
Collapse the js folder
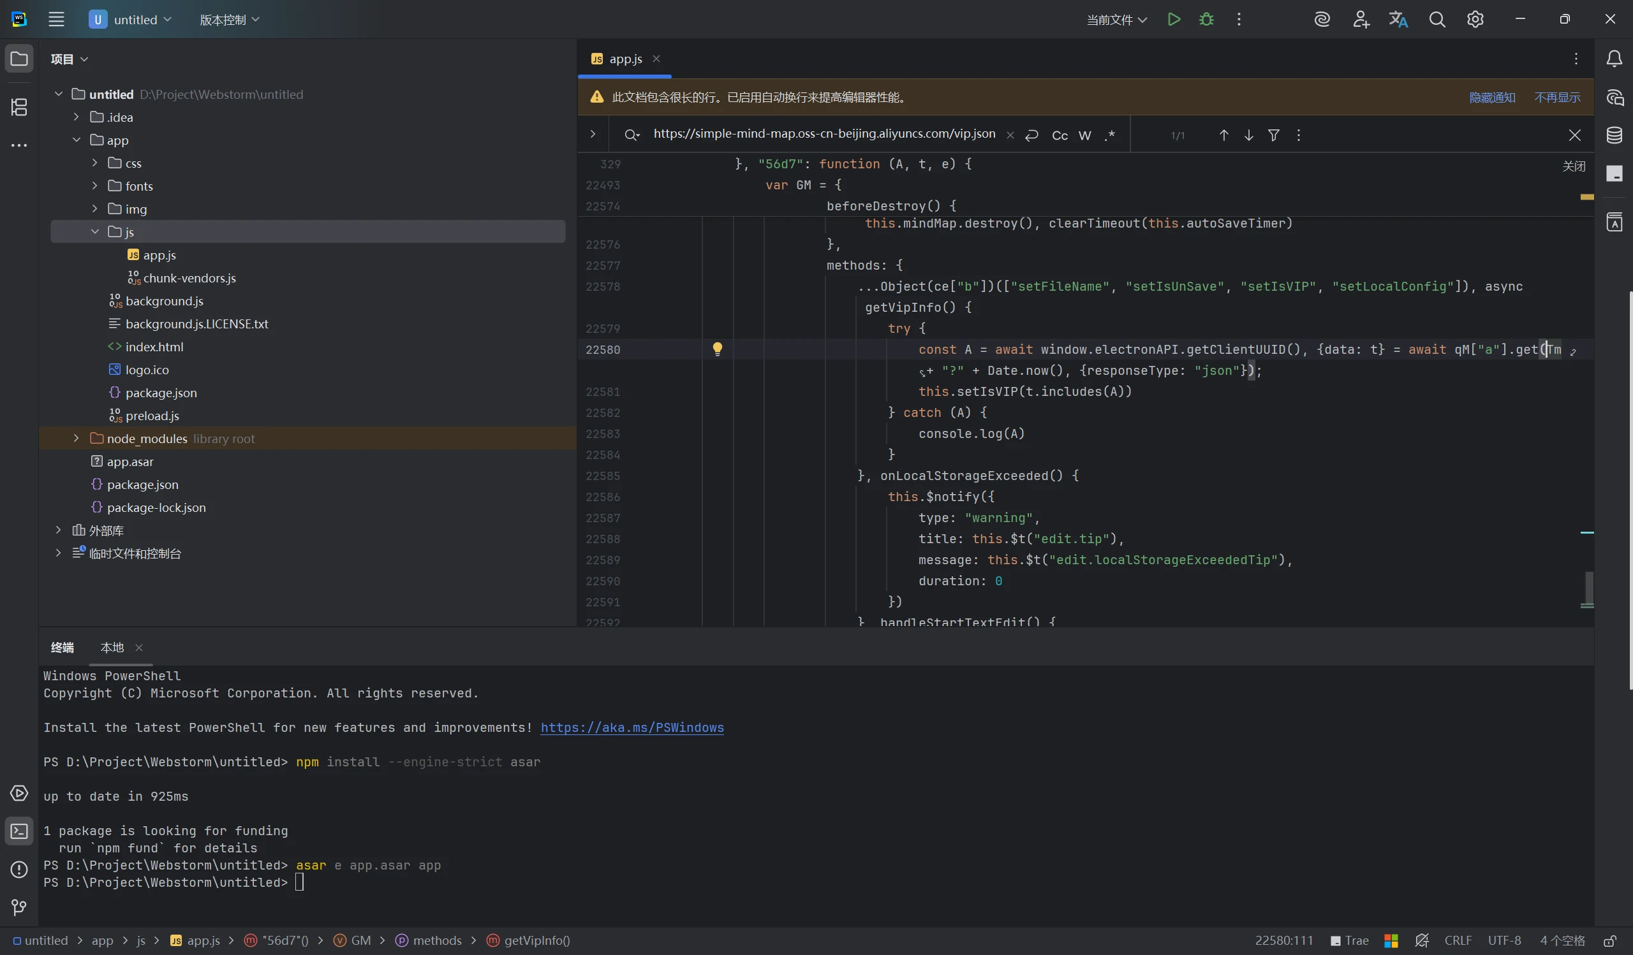(x=94, y=231)
